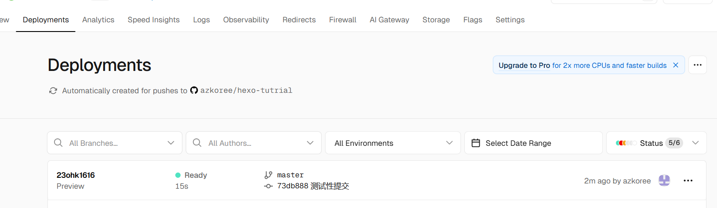Click the GitHub repository icon
This screenshot has width=717, height=208.
tap(194, 91)
